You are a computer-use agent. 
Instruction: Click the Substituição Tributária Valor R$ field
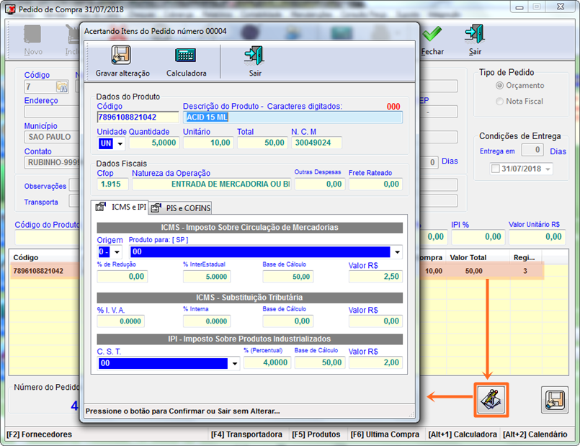[375, 321]
